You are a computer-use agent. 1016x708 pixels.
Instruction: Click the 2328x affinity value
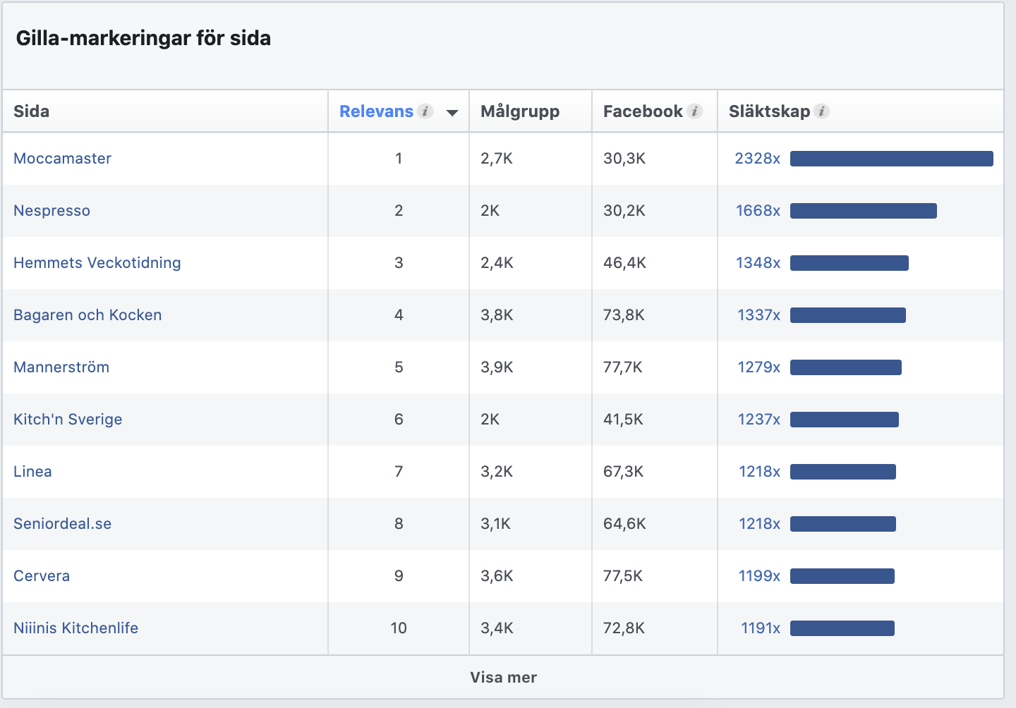click(x=757, y=159)
